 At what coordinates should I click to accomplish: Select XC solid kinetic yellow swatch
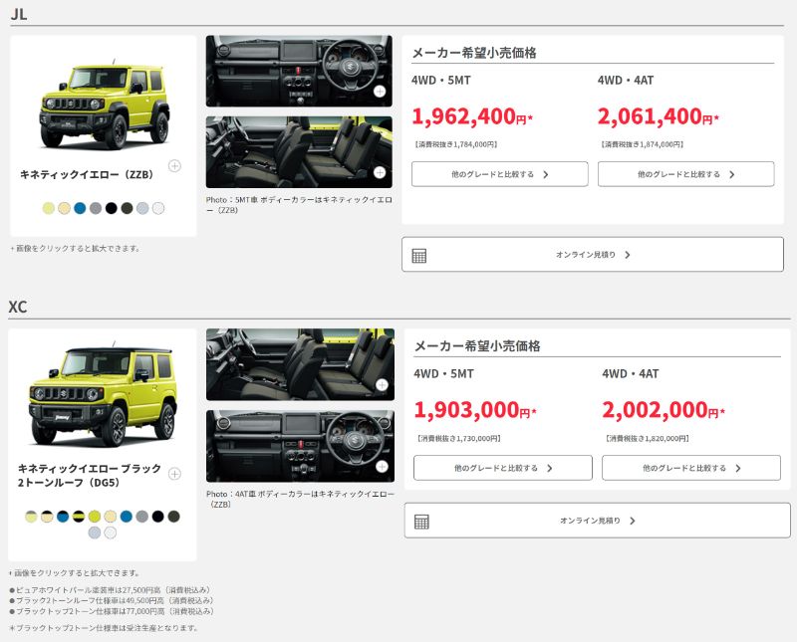(94, 517)
